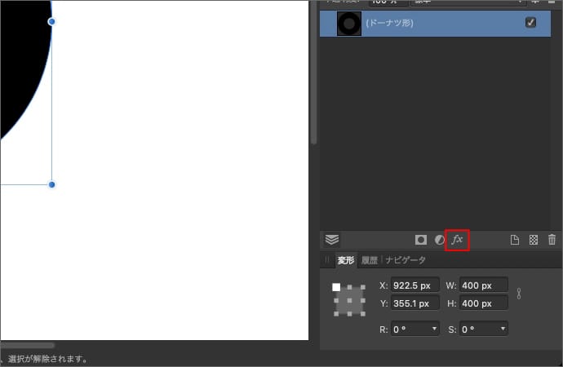The width and height of the screenshot is (563, 367).
Task: Click the mask layer icon
Action: click(x=421, y=240)
